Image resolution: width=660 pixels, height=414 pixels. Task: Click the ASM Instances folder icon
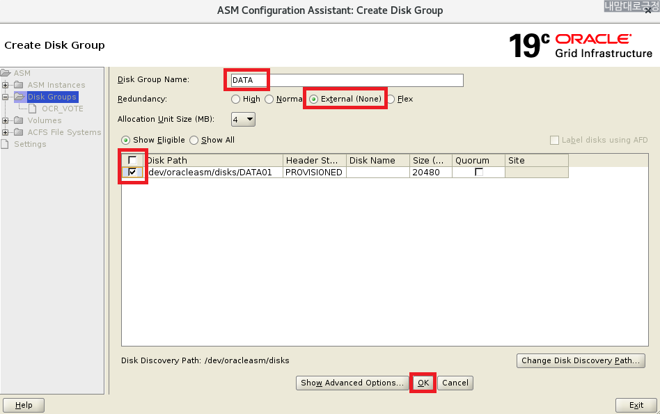[x=19, y=85]
